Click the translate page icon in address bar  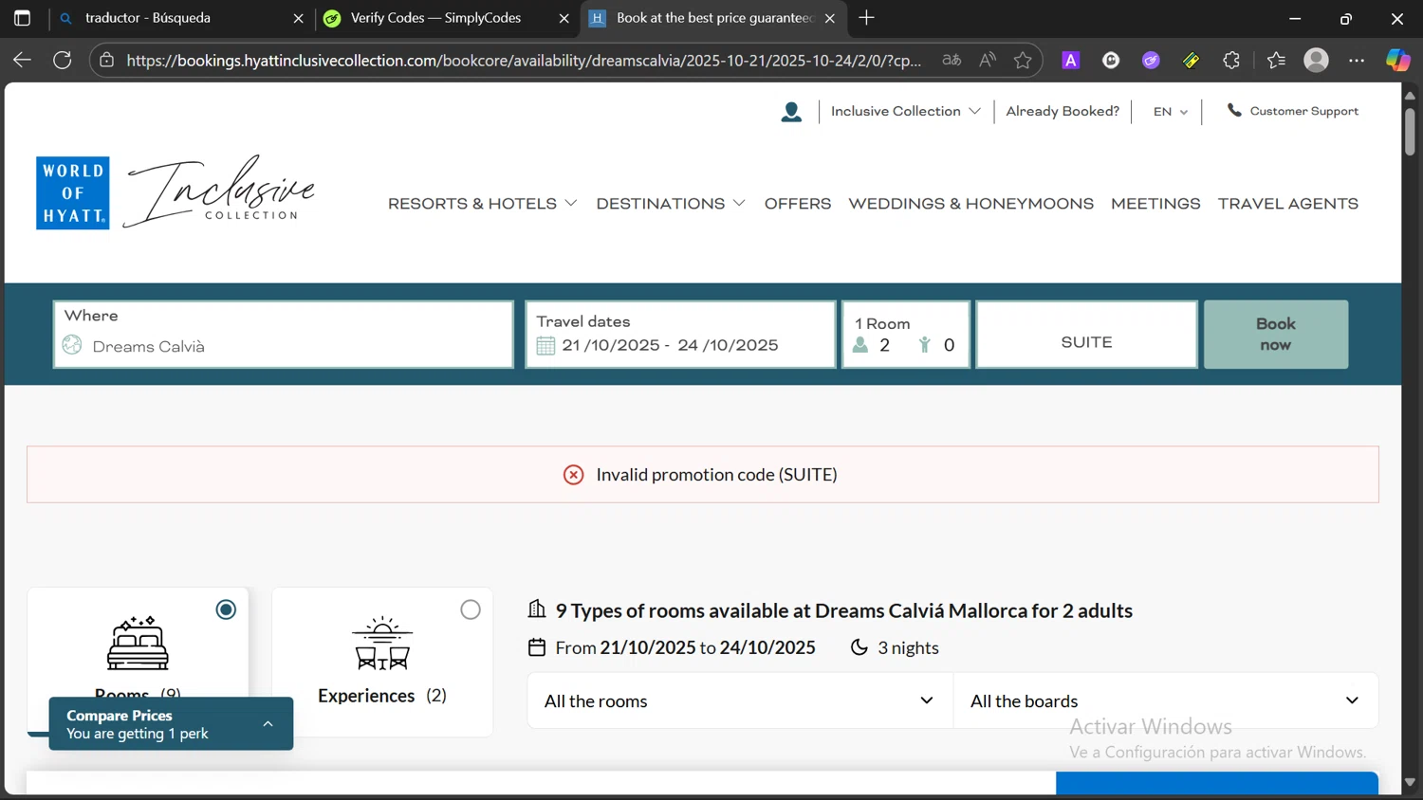click(x=952, y=61)
